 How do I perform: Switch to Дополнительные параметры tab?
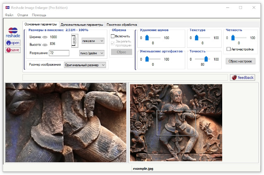tap(82, 25)
